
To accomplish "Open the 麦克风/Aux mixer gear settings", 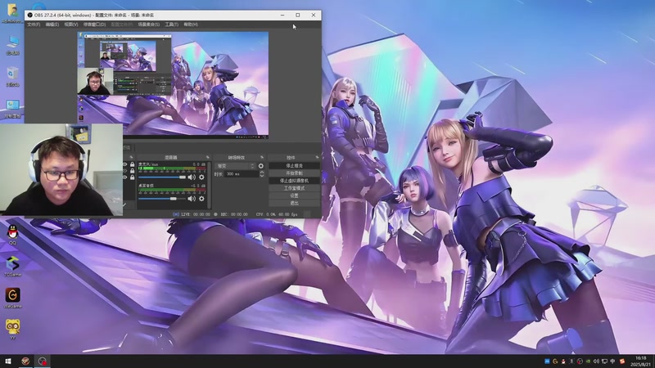I will [x=201, y=177].
